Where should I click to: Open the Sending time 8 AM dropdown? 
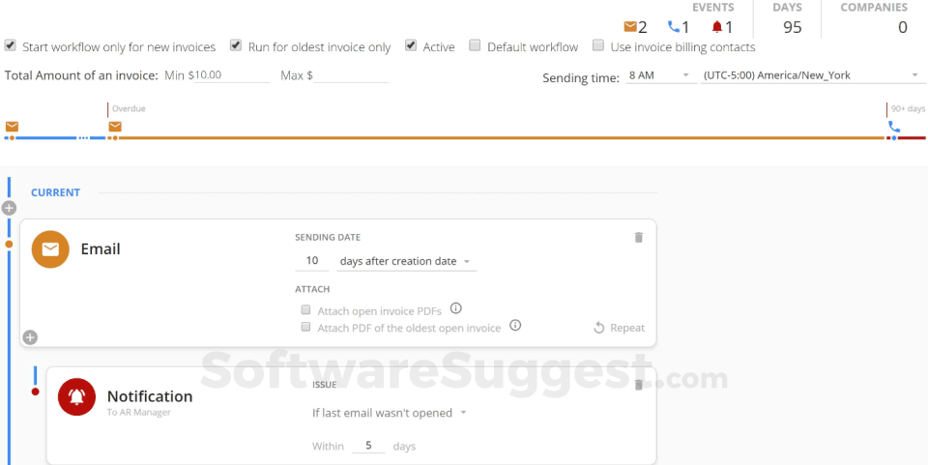click(x=658, y=75)
